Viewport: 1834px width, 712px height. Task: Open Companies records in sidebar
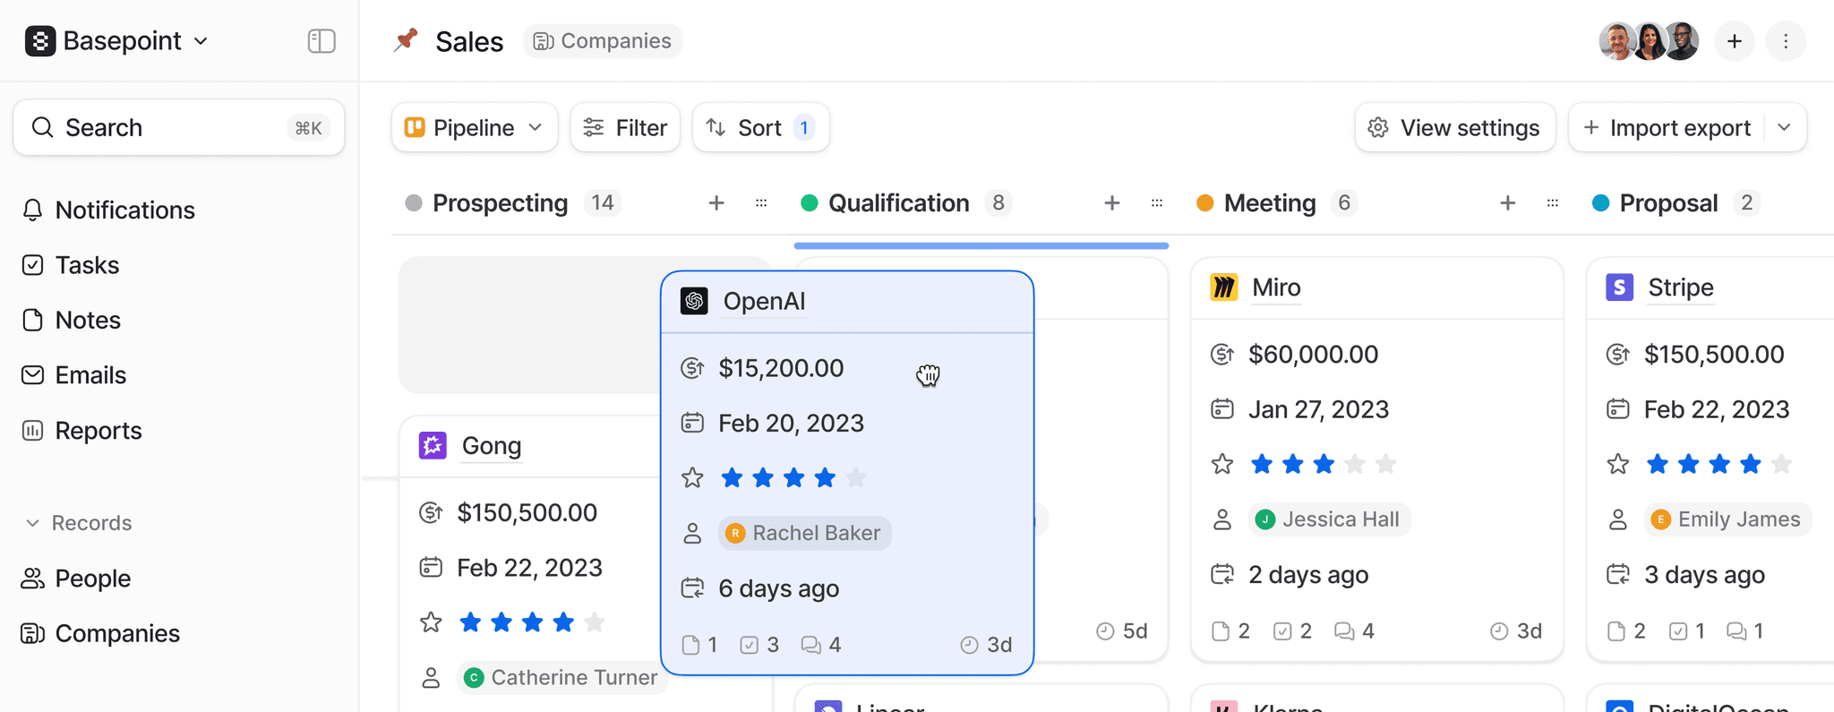(101, 633)
